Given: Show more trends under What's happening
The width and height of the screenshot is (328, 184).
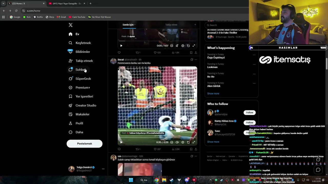Looking at the screenshot, I should click(213, 94).
